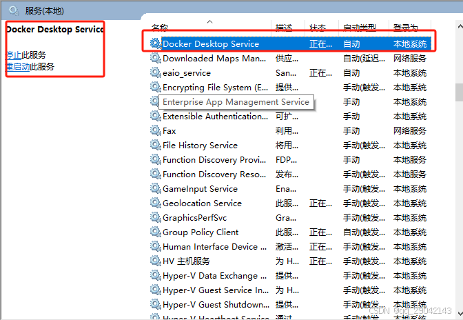Select Hyper-V Data Exchange ... service
463x320 pixels.
215,275
